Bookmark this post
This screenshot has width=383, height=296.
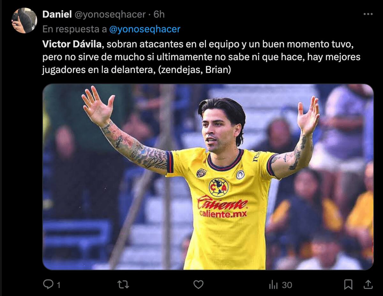(348, 284)
